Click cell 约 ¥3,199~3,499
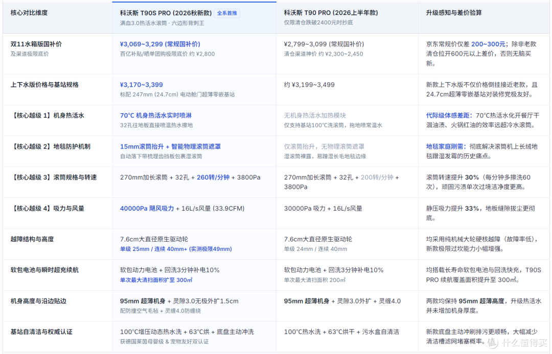 [x=309, y=85]
